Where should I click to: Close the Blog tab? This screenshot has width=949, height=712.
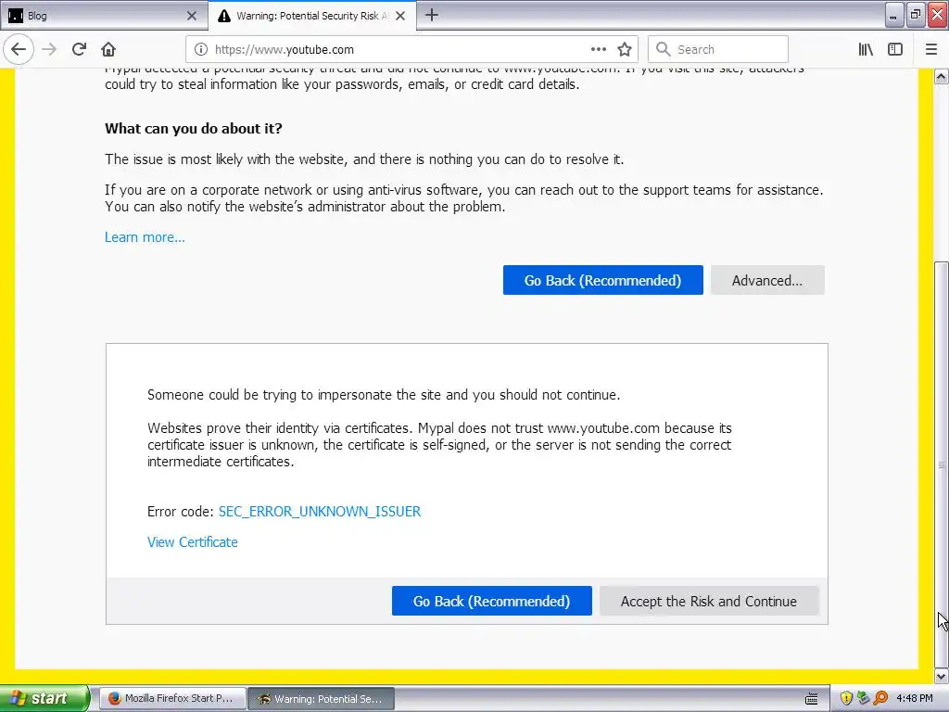[191, 16]
